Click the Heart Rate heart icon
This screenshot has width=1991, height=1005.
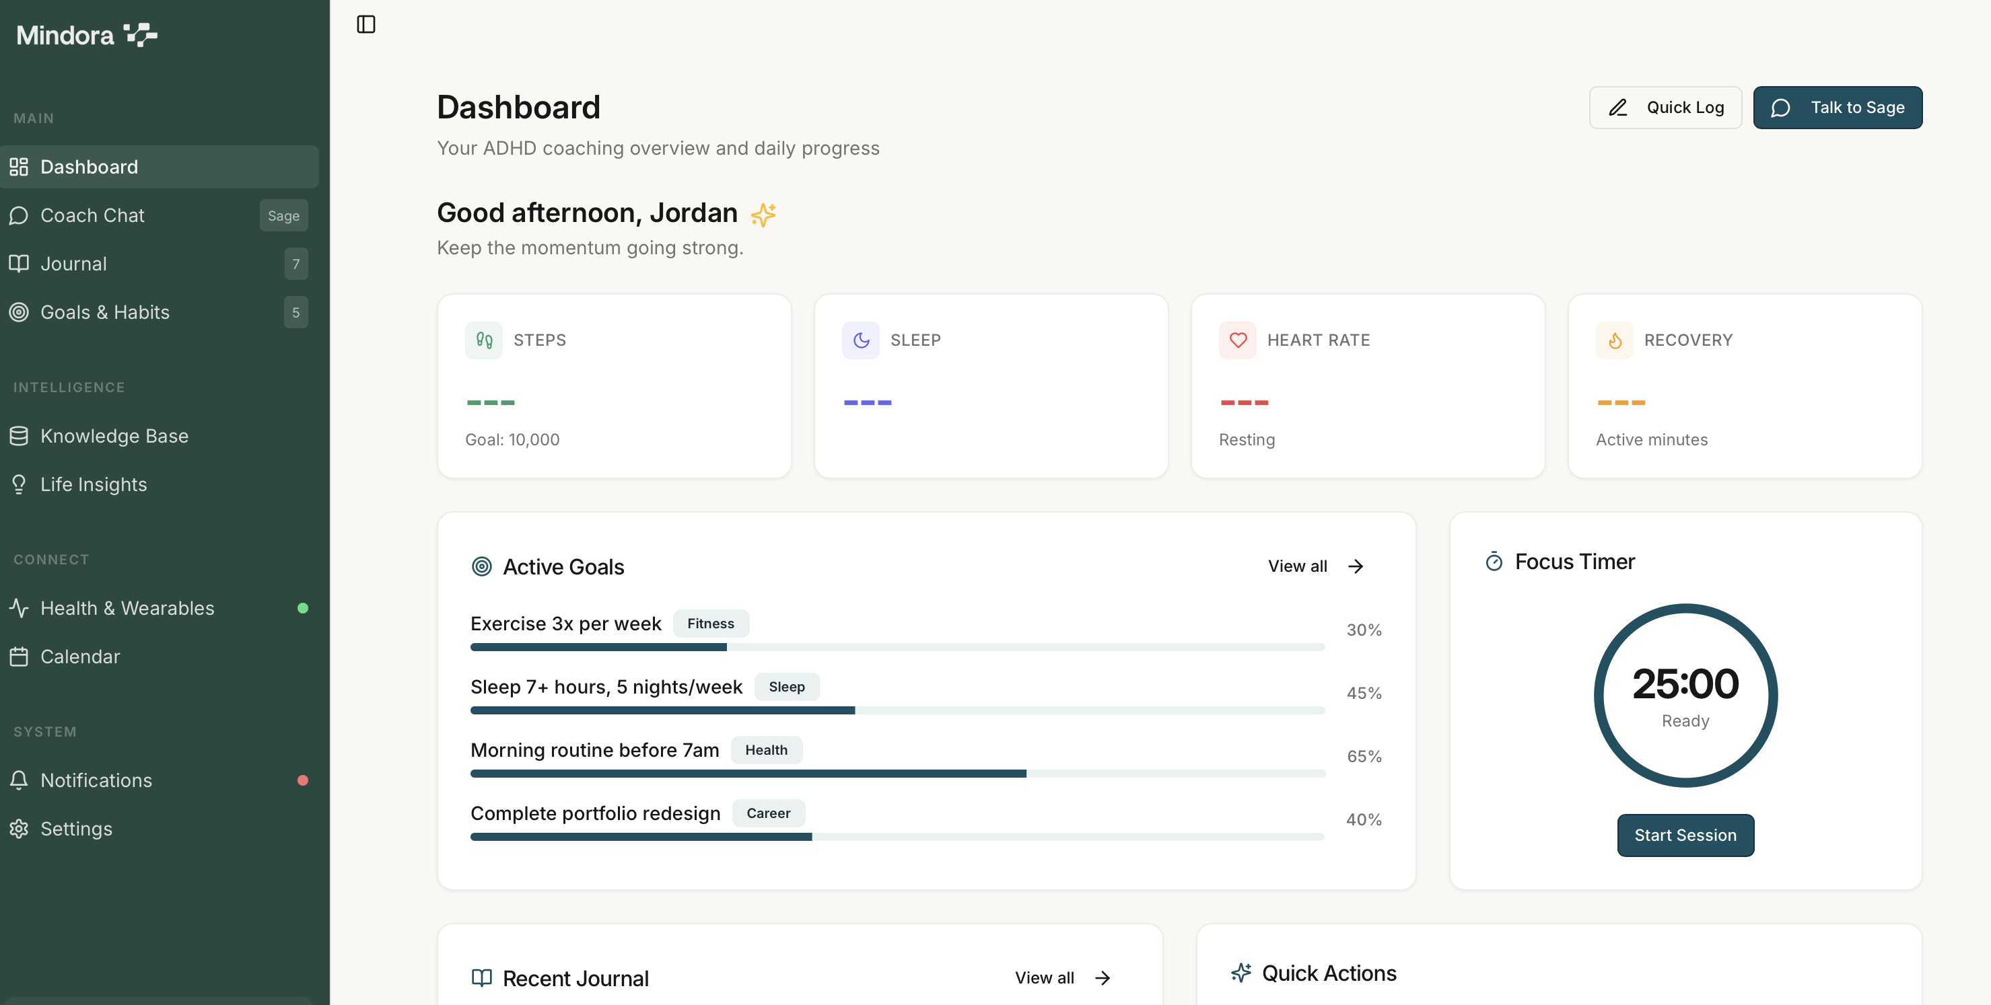[x=1237, y=340]
